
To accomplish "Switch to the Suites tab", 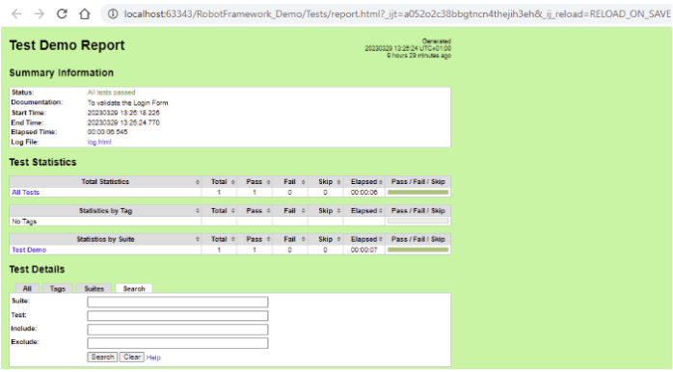I will (94, 289).
